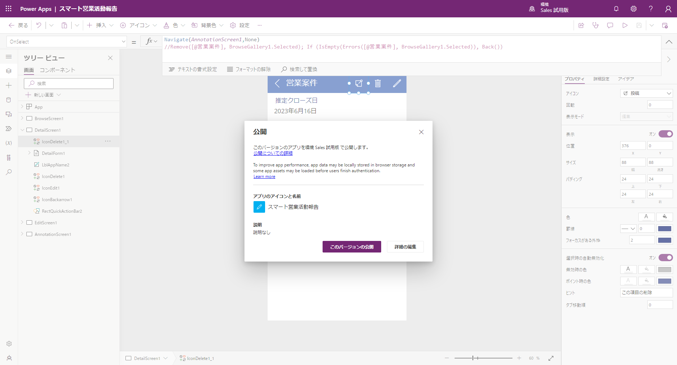Image resolution: width=677 pixels, height=365 pixels.
Task: Switch to the 画面 tab
Action: 29,70
